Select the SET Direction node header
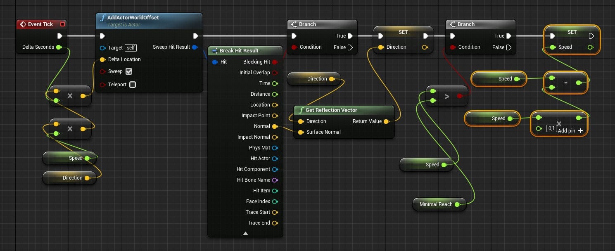This screenshot has width=615, height=251. pos(403,32)
